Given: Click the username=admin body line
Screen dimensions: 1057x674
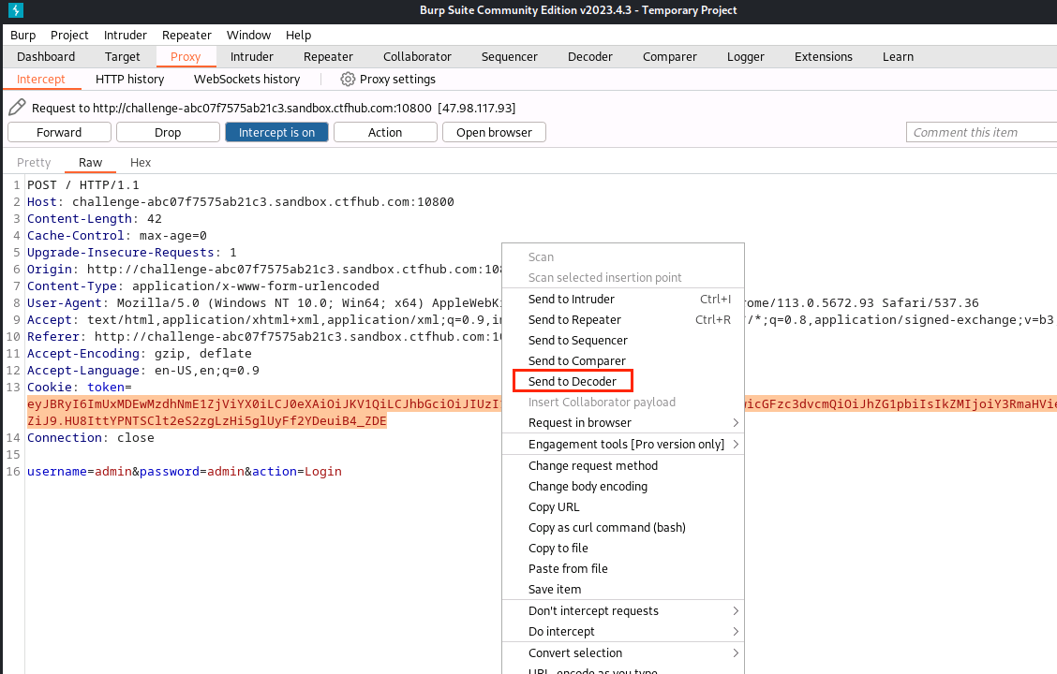Looking at the screenshot, I should 184,471.
